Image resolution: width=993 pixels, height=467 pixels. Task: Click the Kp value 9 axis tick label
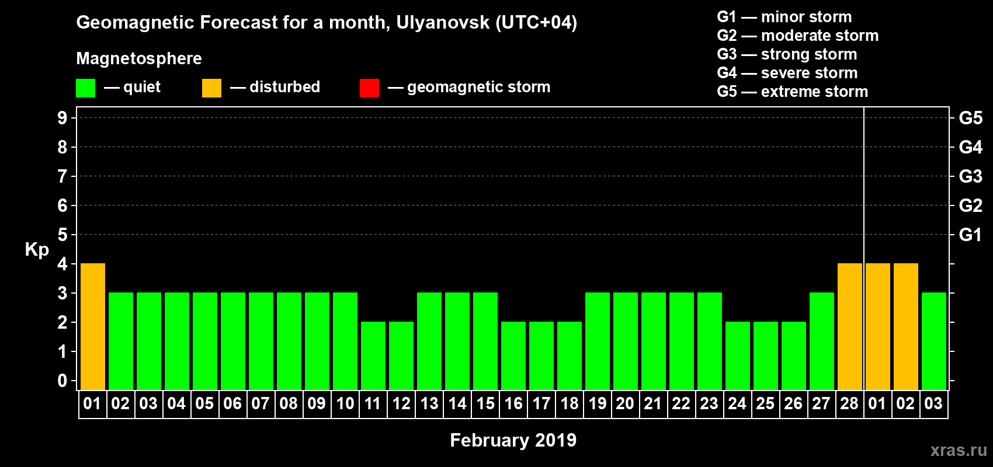(x=63, y=118)
